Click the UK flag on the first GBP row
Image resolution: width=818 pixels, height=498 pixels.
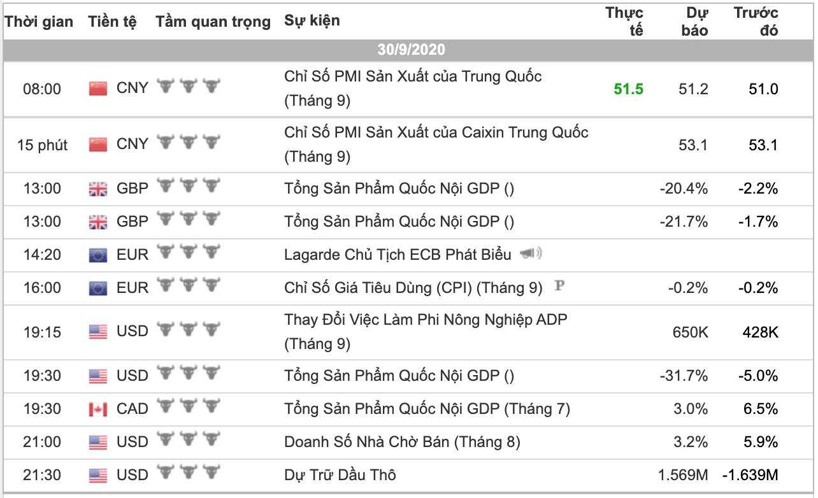tap(98, 189)
